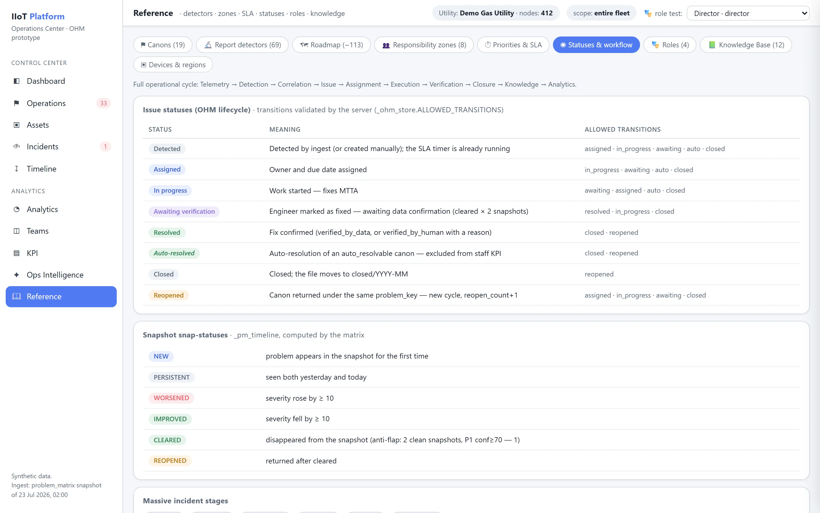Viewport: 820px width, 513px height.
Task: Click the microscope icon in Report detectors tab
Action: coord(208,45)
